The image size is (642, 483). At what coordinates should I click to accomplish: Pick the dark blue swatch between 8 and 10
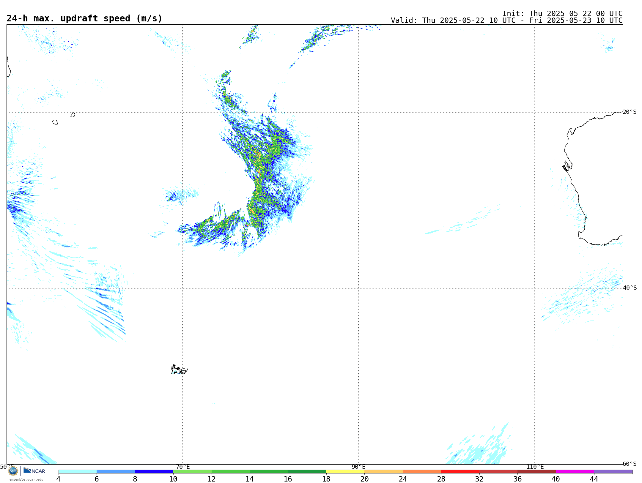point(154,472)
